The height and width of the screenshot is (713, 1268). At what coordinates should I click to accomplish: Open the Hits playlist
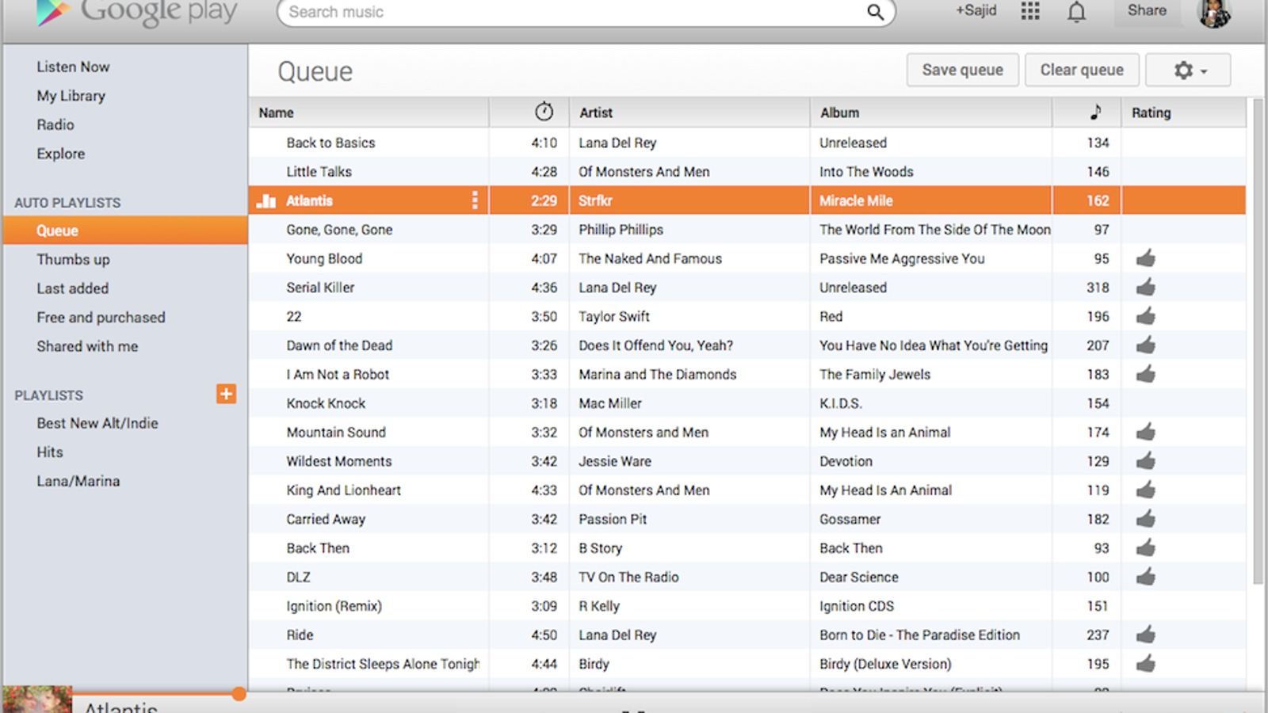(x=50, y=452)
